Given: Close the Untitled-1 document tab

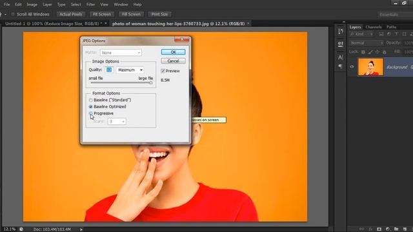Looking at the screenshot, I should (x=106, y=23).
